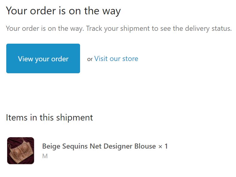Click the word "Blouse" in the product name

145,146
